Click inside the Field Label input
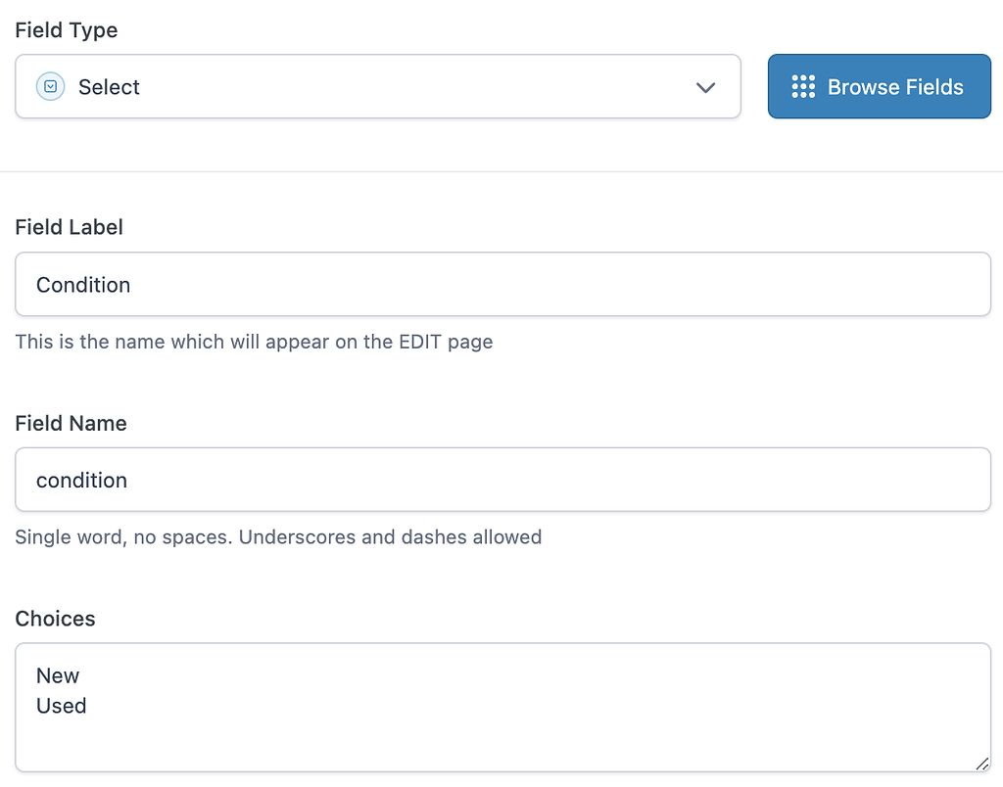1003x787 pixels. click(392, 284)
